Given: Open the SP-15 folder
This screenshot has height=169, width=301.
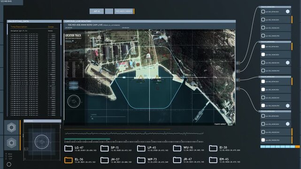Looking at the screenshot, I should pyautogui.click(x=104, y=148).
